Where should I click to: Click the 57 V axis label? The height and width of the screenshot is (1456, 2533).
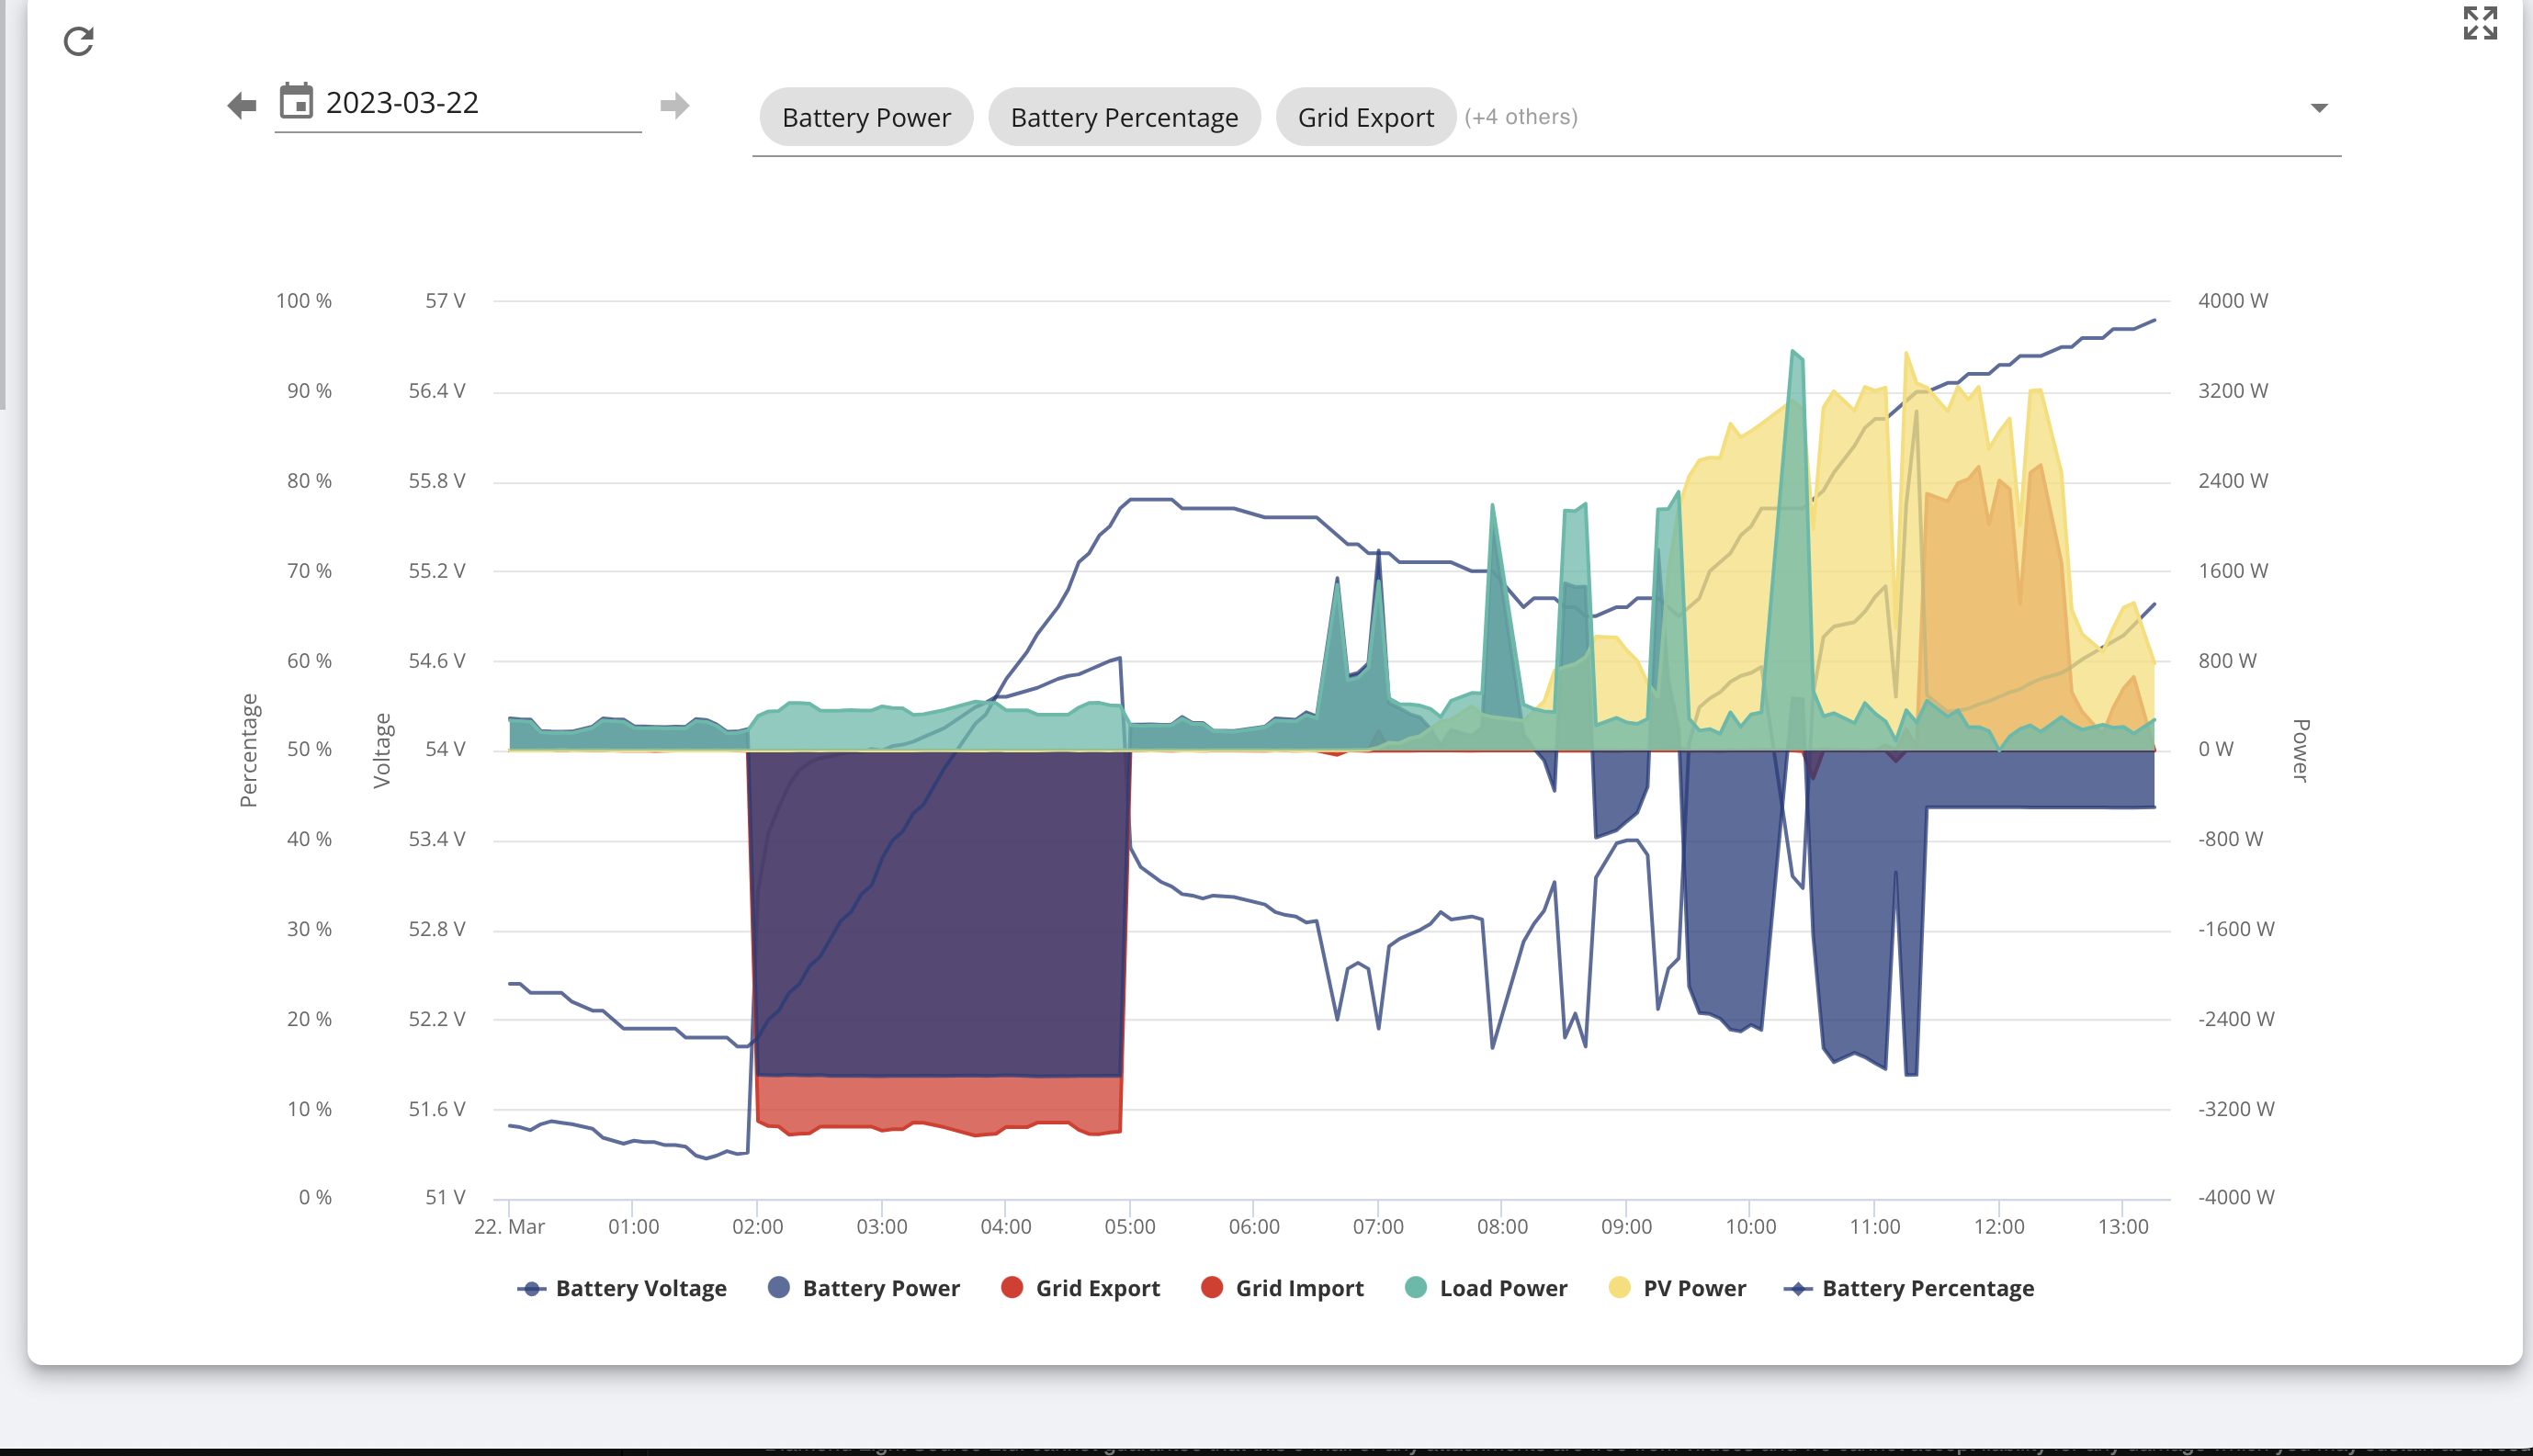click(445, 301)
